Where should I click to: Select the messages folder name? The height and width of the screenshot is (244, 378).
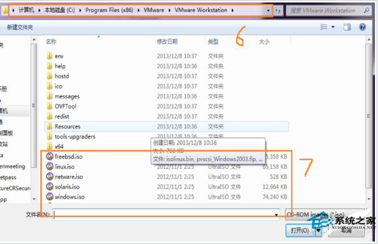coord(67,96)
